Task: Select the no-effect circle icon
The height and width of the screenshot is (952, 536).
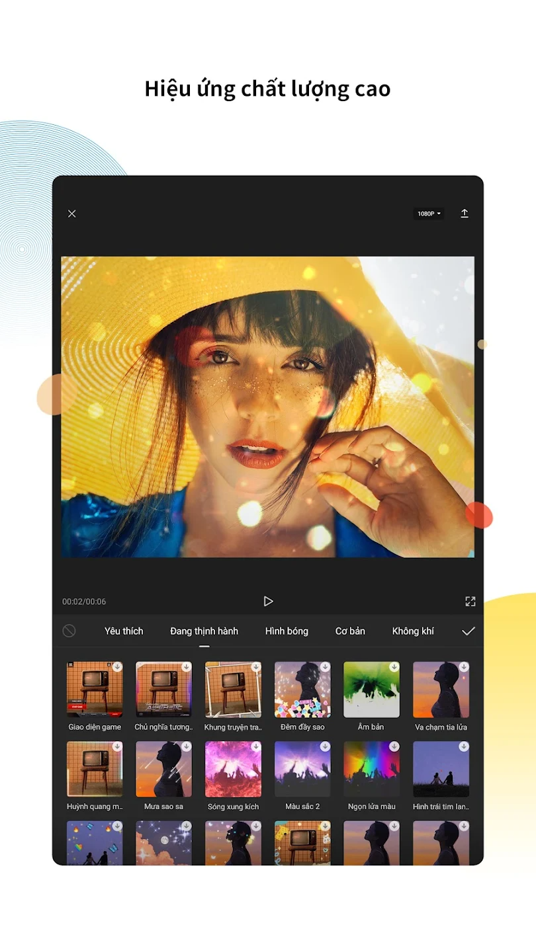Action: 69,631
